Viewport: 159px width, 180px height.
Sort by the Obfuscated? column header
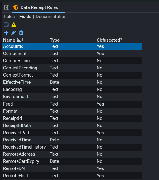[x=109, y=40]
